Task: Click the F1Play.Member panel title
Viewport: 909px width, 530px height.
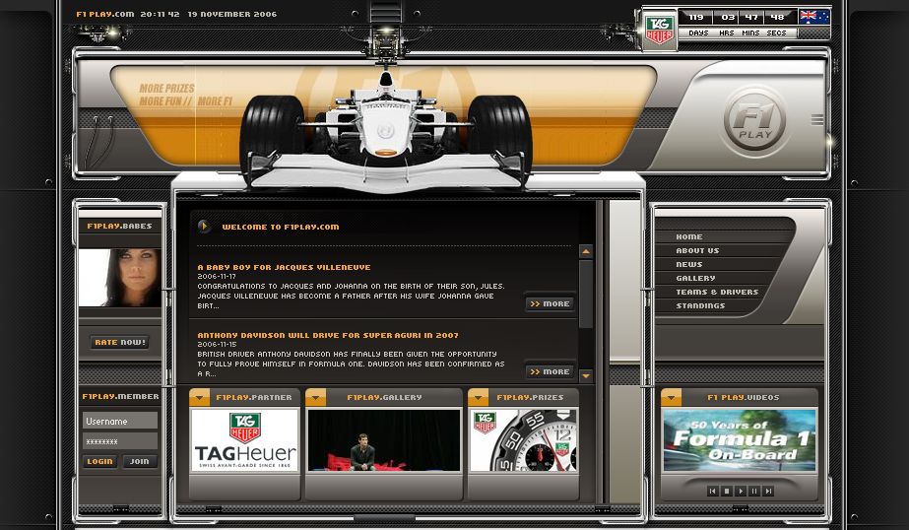Action: coord(120,397)
